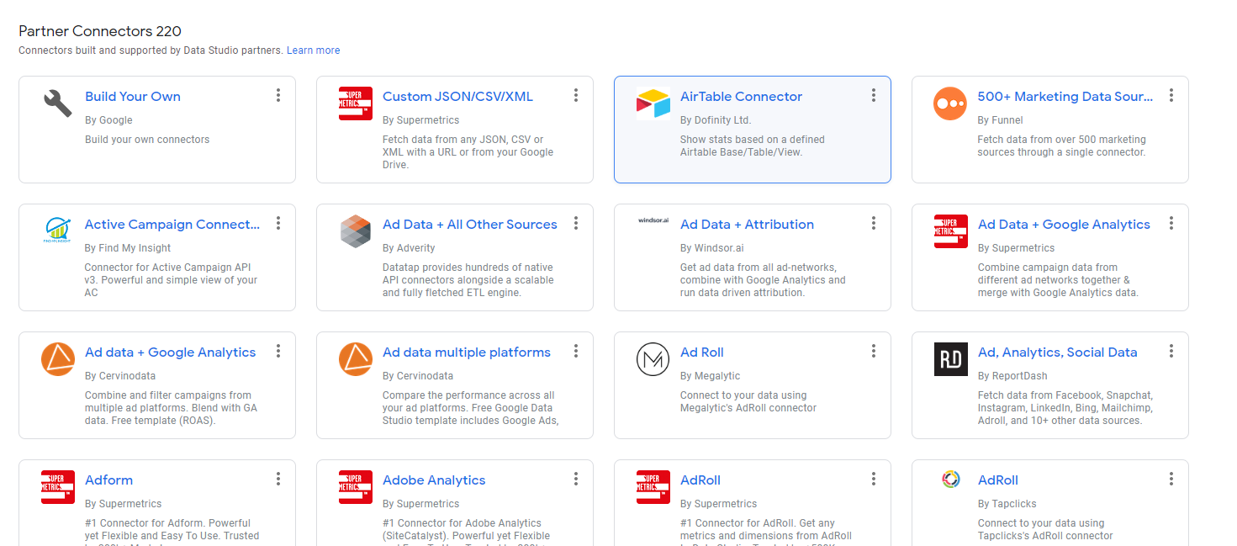
Task: Open more options for AdRoll by Supermetrics
Action: click(x=874, y=479)
